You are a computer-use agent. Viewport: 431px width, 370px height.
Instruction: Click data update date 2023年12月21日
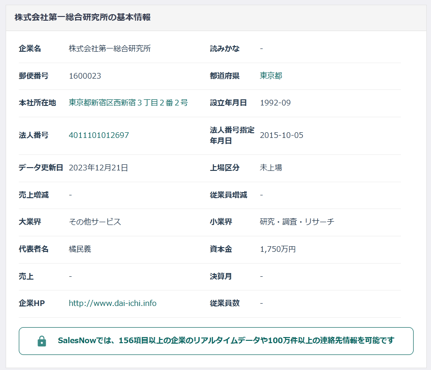(x=98, y=168)
